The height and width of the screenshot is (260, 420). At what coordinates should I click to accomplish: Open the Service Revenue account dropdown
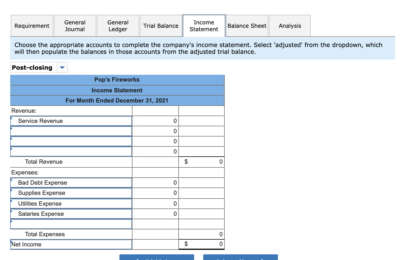tap(71, 121)
